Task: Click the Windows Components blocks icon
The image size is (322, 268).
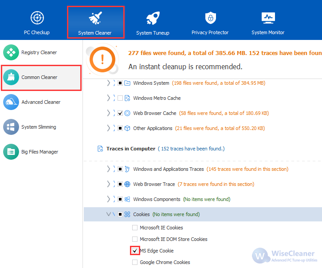Action: click(127, 199)
